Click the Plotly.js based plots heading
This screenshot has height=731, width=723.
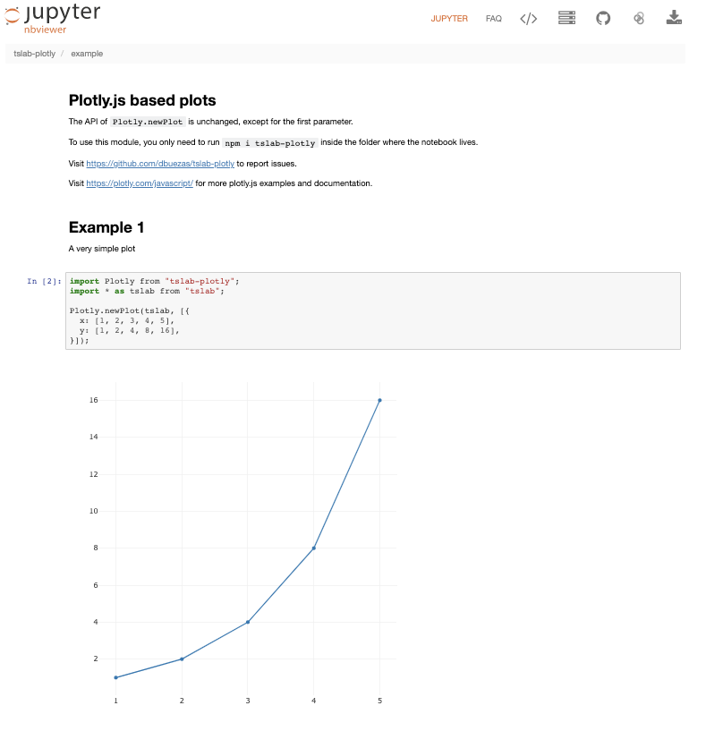(x=142, y=100)
